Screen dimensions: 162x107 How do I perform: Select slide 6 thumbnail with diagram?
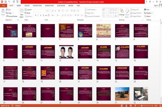tap(103, 31)
